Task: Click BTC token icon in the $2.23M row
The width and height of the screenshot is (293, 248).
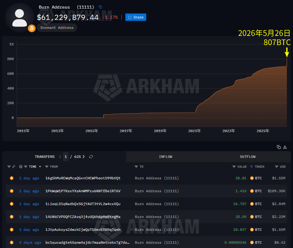Action: 252,217
